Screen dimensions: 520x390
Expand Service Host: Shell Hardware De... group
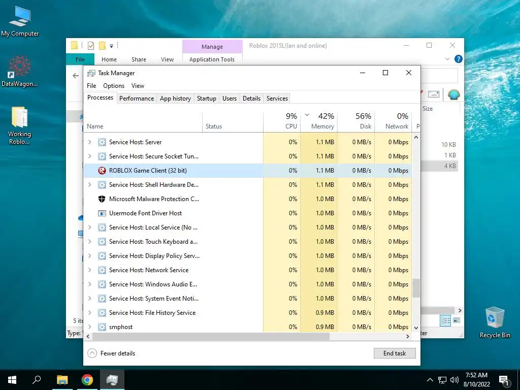coord(89,185)
